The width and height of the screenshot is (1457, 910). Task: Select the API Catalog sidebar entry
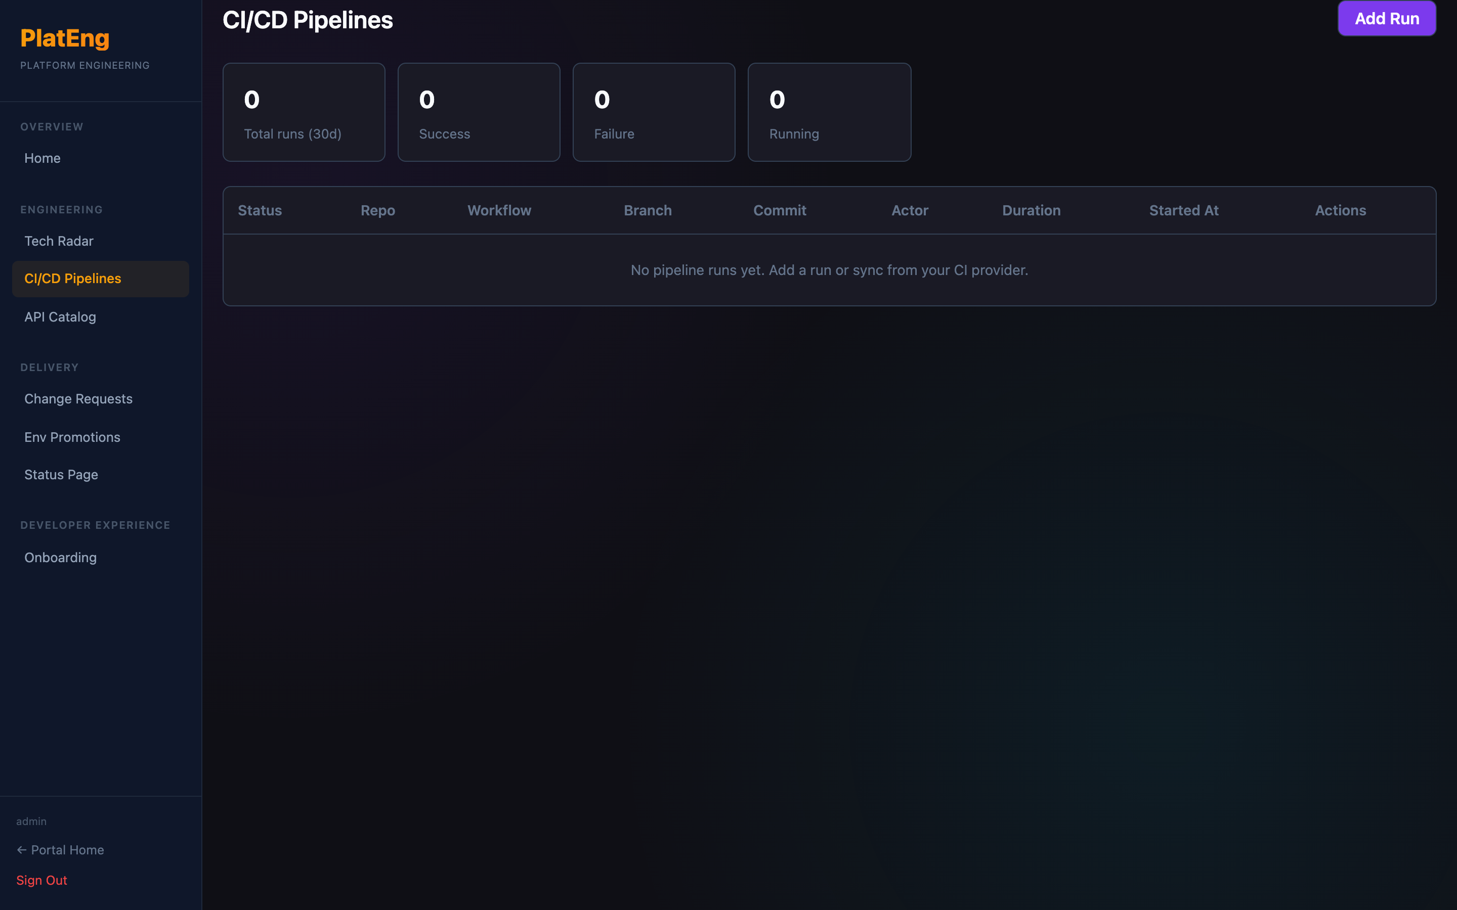pyautogui.click(x=60, y=316)
